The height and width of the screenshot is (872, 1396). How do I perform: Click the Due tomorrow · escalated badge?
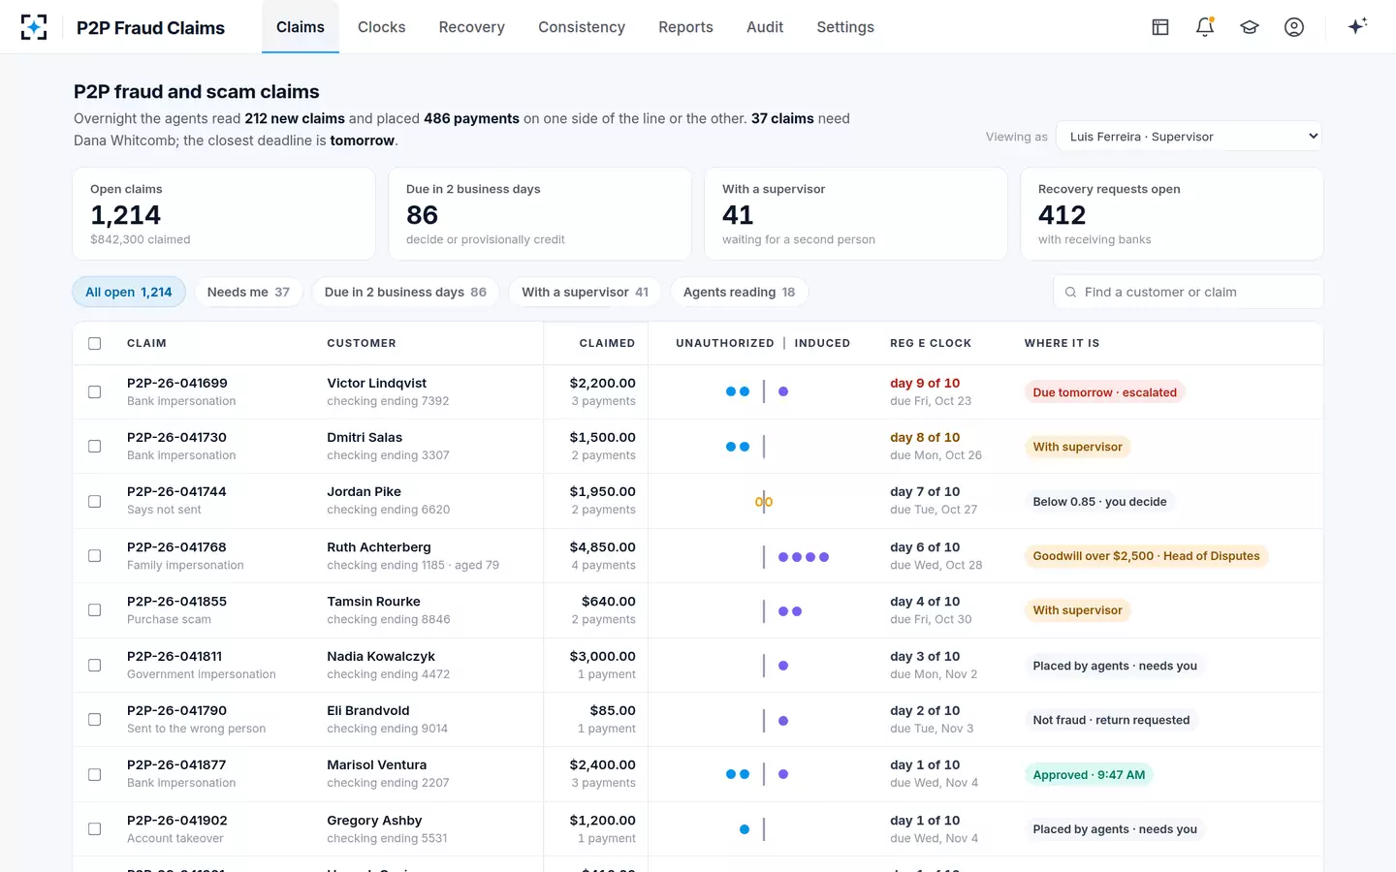(x=1104, y=392)
